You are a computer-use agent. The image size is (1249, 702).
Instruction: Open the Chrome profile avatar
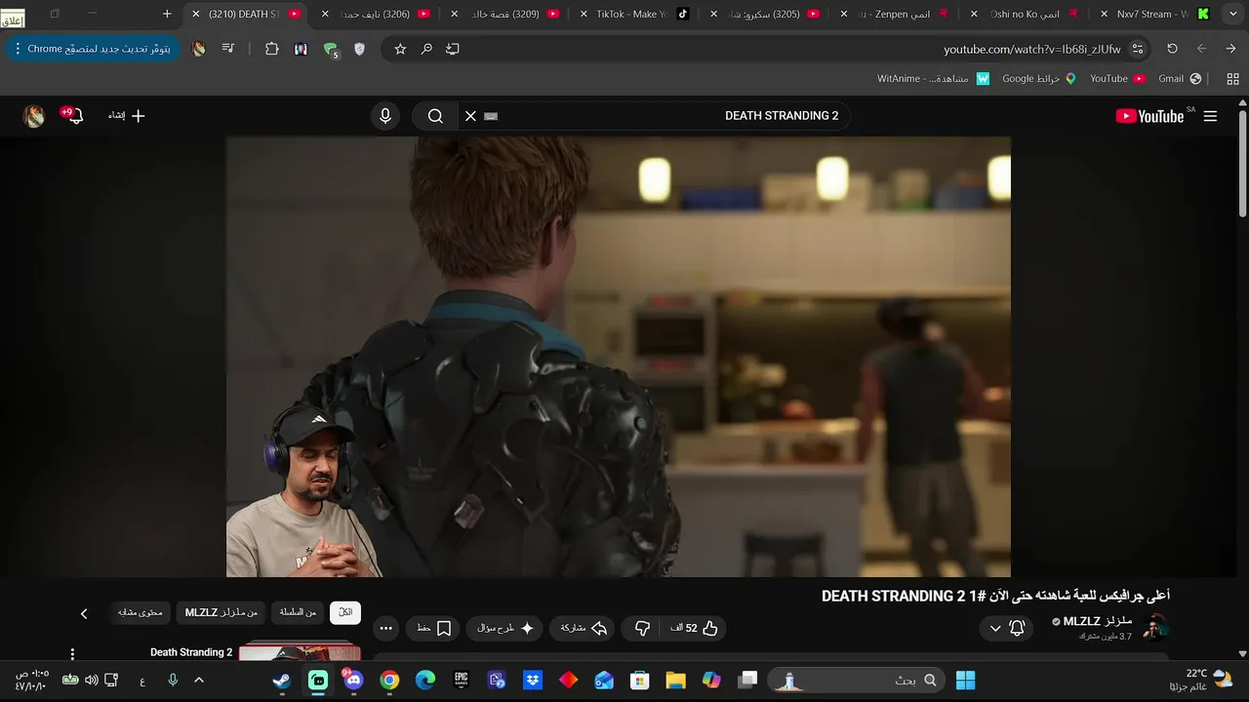tap(199, 49)
